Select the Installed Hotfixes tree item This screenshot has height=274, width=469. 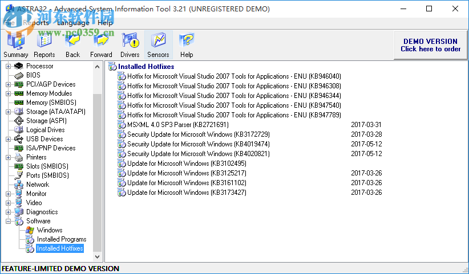60,248
